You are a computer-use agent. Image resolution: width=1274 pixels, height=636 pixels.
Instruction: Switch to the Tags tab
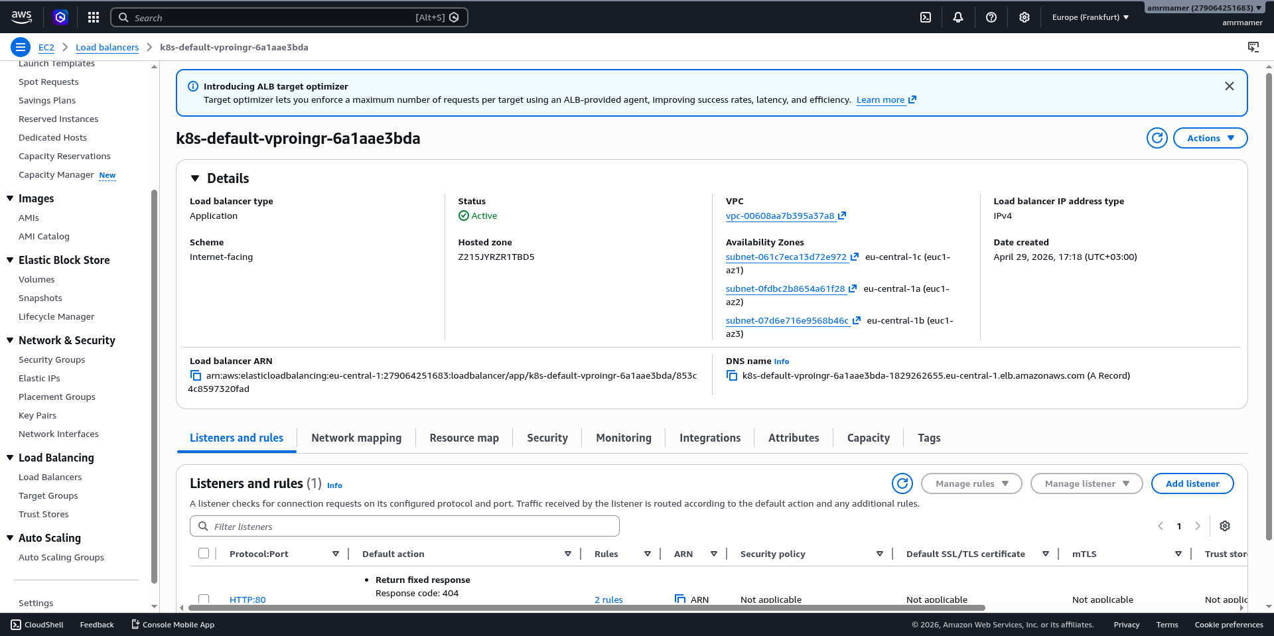929,438
